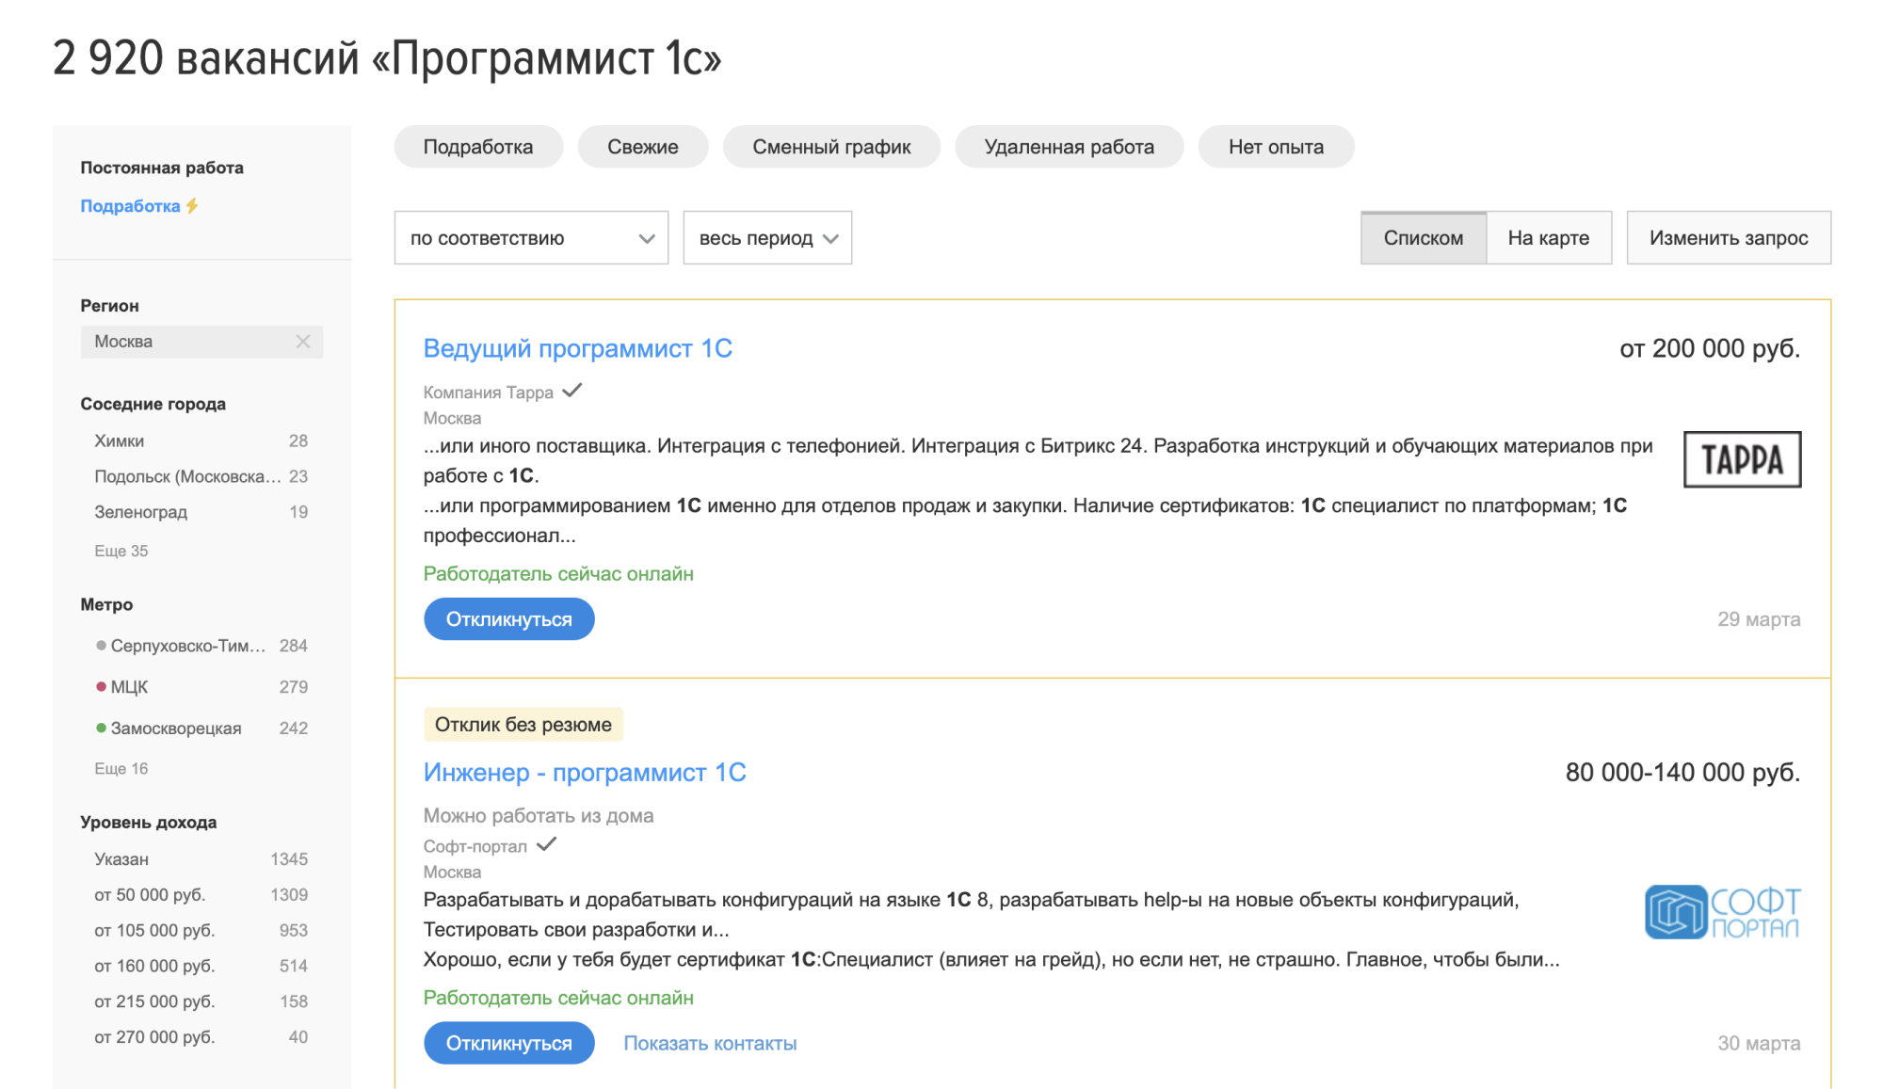The image size is (1883, 1089).
Task: Click the TAPPA company logo
Action: click(x=1742, y=459)
